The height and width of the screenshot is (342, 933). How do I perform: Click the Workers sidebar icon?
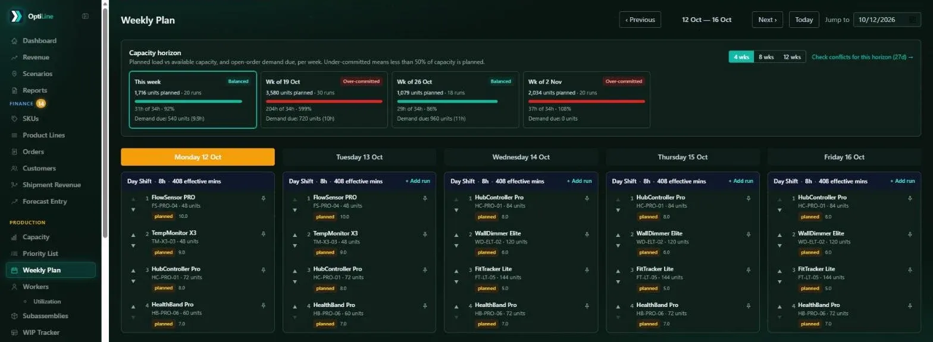coord(14,287)
